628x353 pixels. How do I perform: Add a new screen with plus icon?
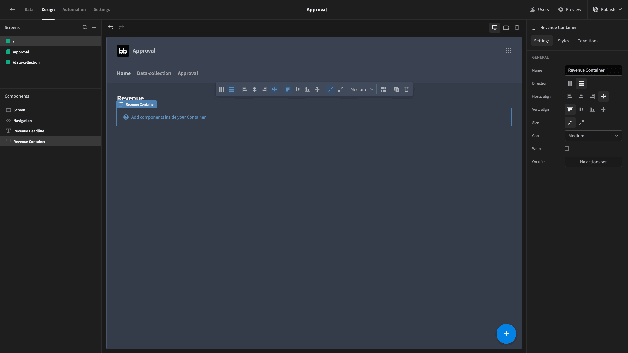click(x=94, y=27)
